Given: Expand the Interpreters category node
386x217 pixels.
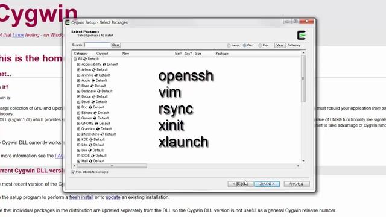Looking at the screenshot, I should tap(79, 134).
